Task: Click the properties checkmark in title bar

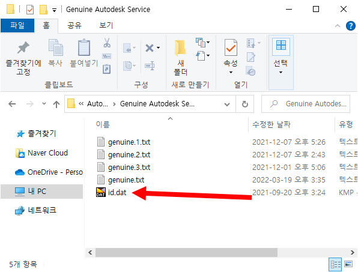Action: (30, 10)
